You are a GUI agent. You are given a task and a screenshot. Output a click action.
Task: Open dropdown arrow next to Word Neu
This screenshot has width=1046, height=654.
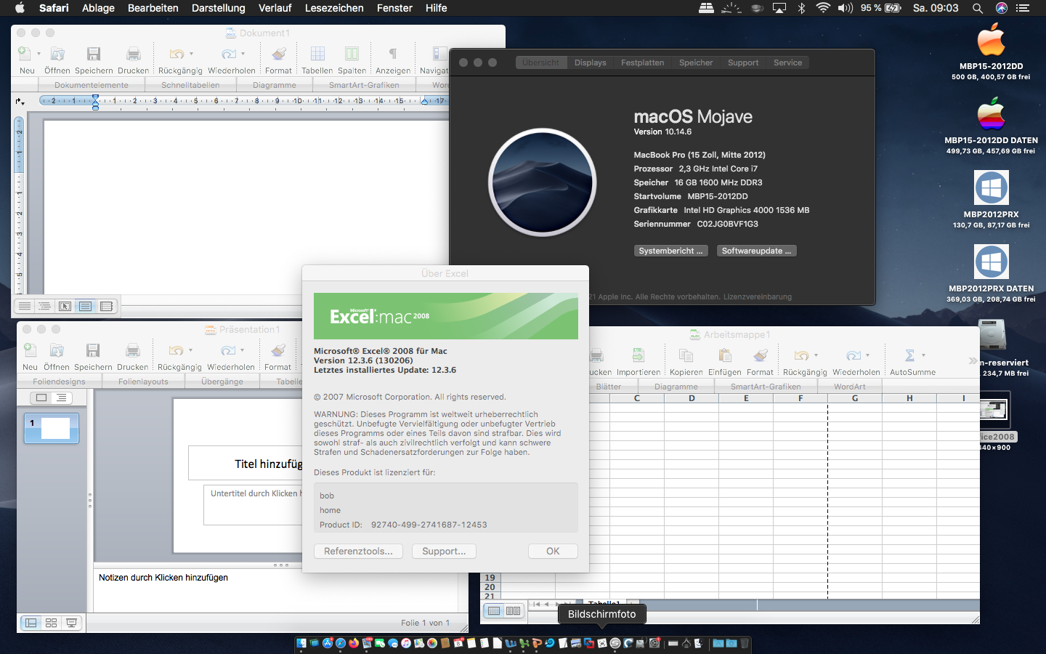pyautogui.click(x=38, y=54)
